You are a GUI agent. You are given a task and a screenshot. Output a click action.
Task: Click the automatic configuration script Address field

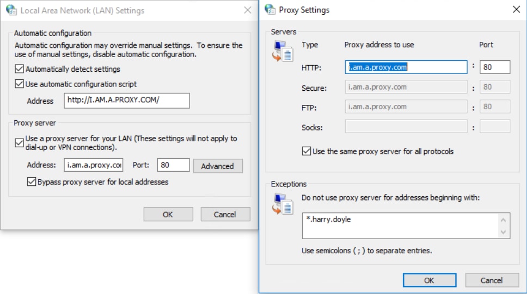(x=127, y=101)
